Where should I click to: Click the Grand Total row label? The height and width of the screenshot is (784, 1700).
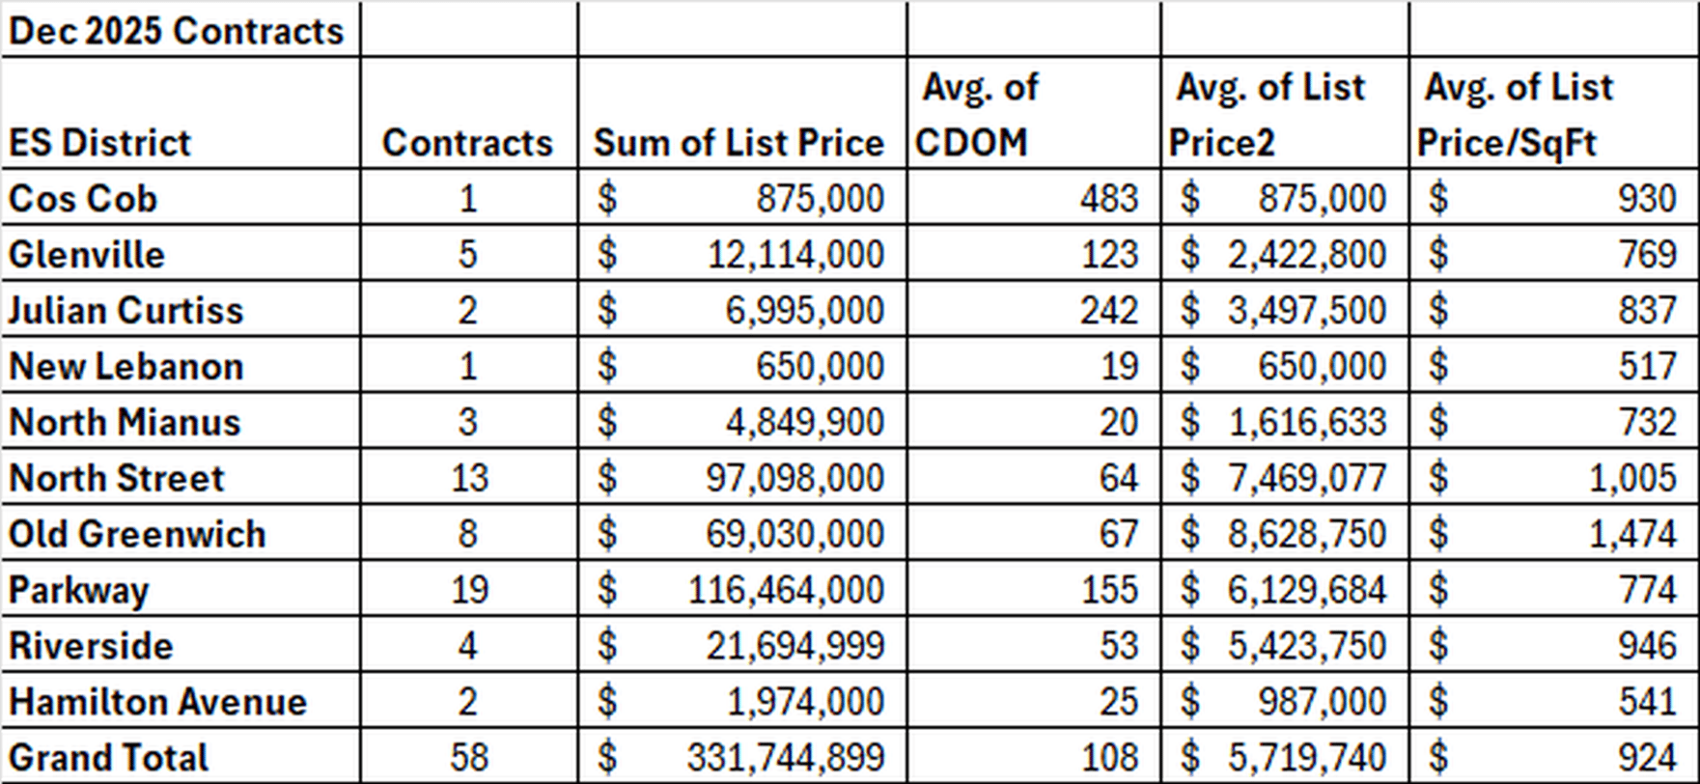click(108, 758)
